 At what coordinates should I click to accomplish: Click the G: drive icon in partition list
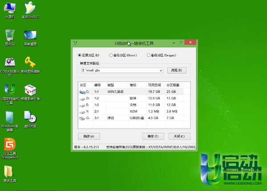click(82, 118)
